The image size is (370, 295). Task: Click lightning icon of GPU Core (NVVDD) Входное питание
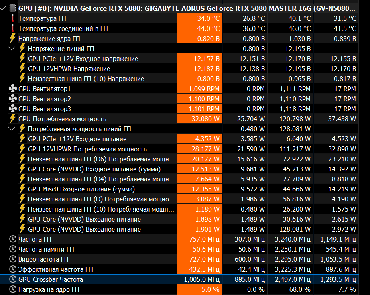(x=22, y=169)
